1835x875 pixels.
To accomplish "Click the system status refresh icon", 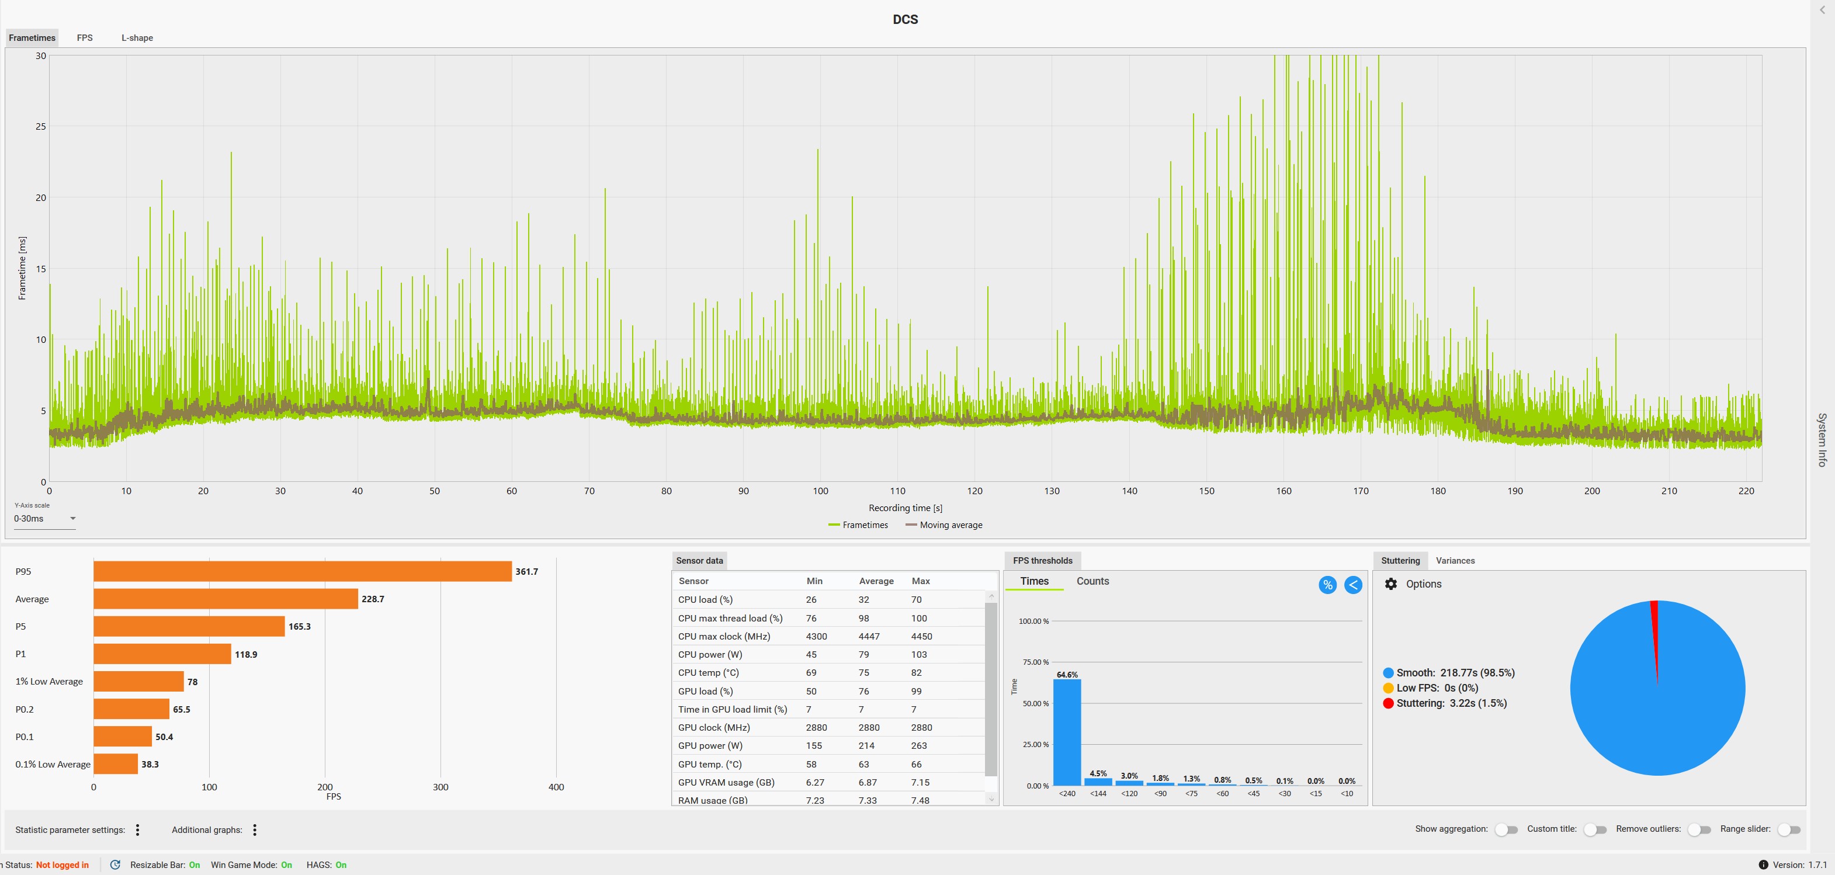I will [x=116, y=865].
